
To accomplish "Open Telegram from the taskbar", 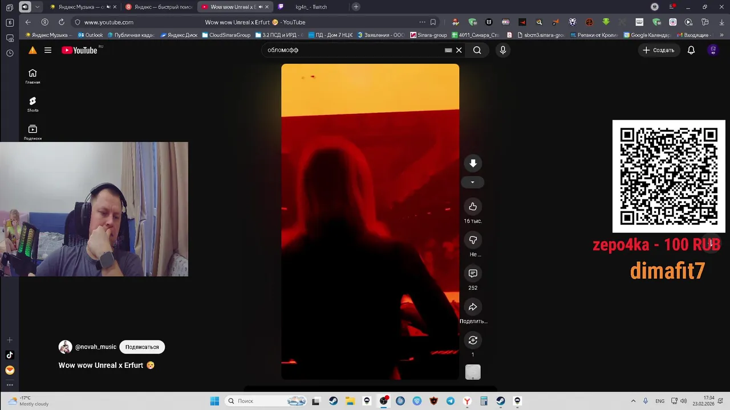I will 451,401.
